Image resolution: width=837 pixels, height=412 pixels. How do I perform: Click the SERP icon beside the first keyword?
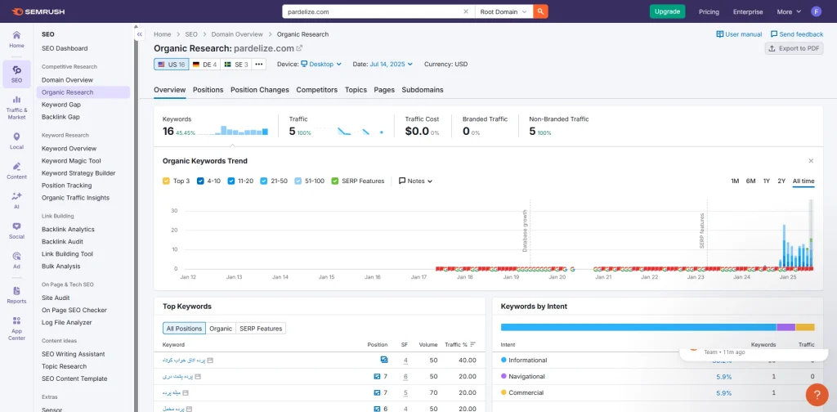[x=210, y=360]
